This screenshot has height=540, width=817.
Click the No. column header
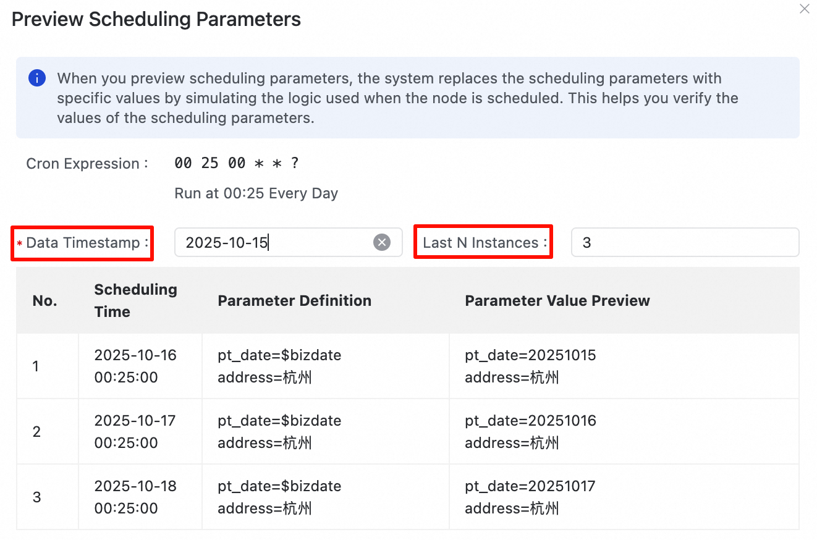(x=44, y=301)
